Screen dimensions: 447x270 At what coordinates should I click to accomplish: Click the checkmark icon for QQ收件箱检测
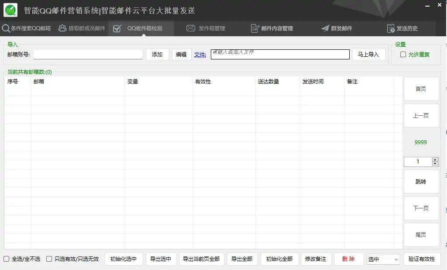pyautogui.click(x=117, y=28)
